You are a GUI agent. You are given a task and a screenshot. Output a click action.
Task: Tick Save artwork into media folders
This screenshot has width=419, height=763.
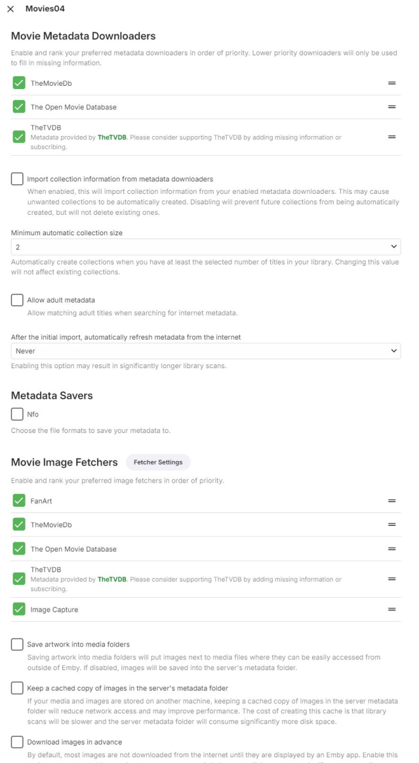pos(17,645)
